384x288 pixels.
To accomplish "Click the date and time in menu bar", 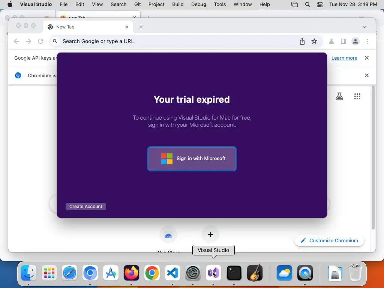I will pos(353,4).
